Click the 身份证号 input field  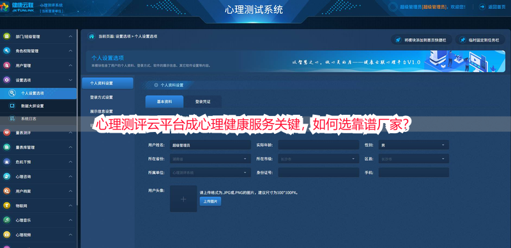pos(318,173)
